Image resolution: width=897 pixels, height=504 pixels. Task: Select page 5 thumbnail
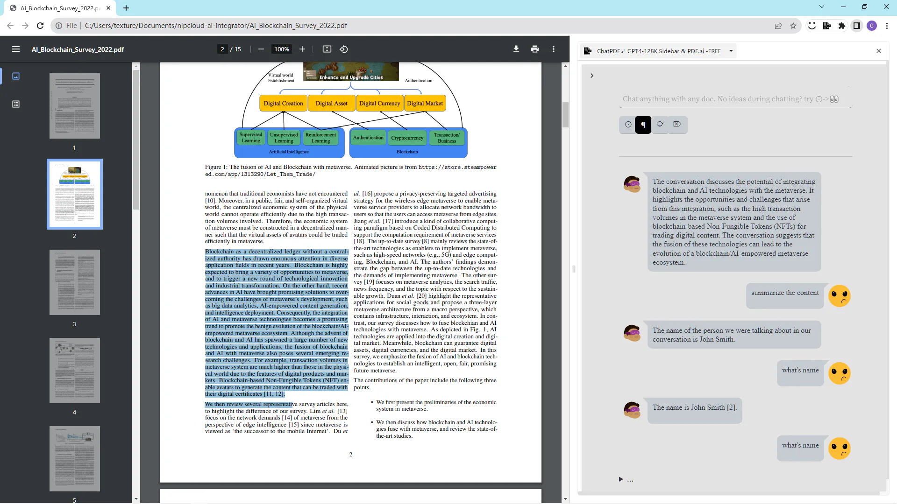tap(75, 459)
